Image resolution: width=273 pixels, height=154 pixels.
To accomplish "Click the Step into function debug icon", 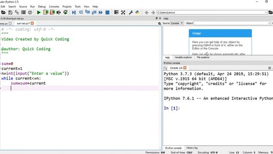I will [x=87, y=12].
